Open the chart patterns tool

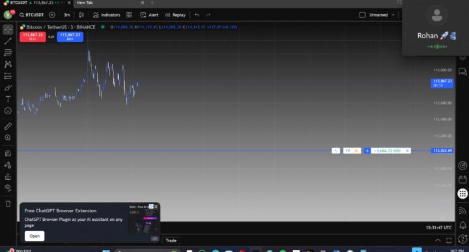(8, 64)
